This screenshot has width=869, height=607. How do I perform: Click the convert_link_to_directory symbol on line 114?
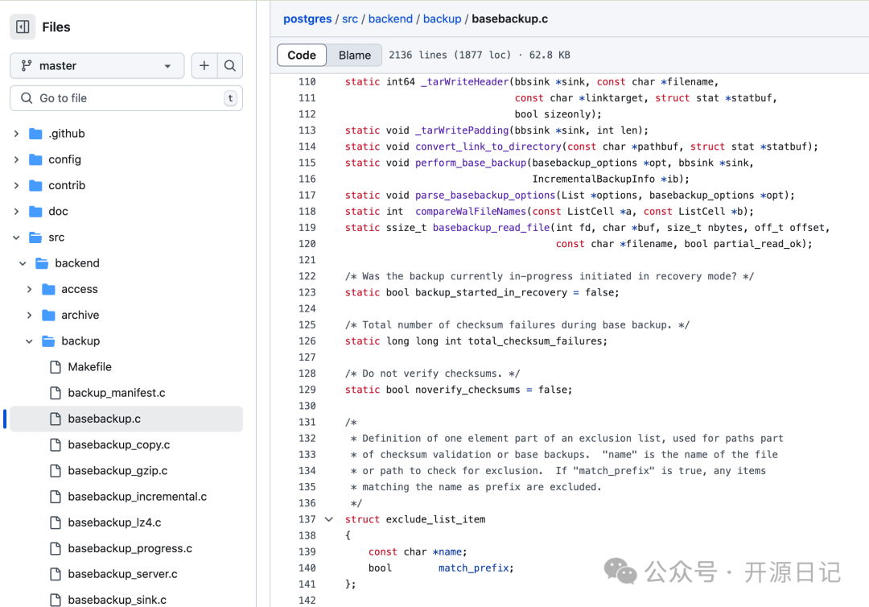coord(488,147)
